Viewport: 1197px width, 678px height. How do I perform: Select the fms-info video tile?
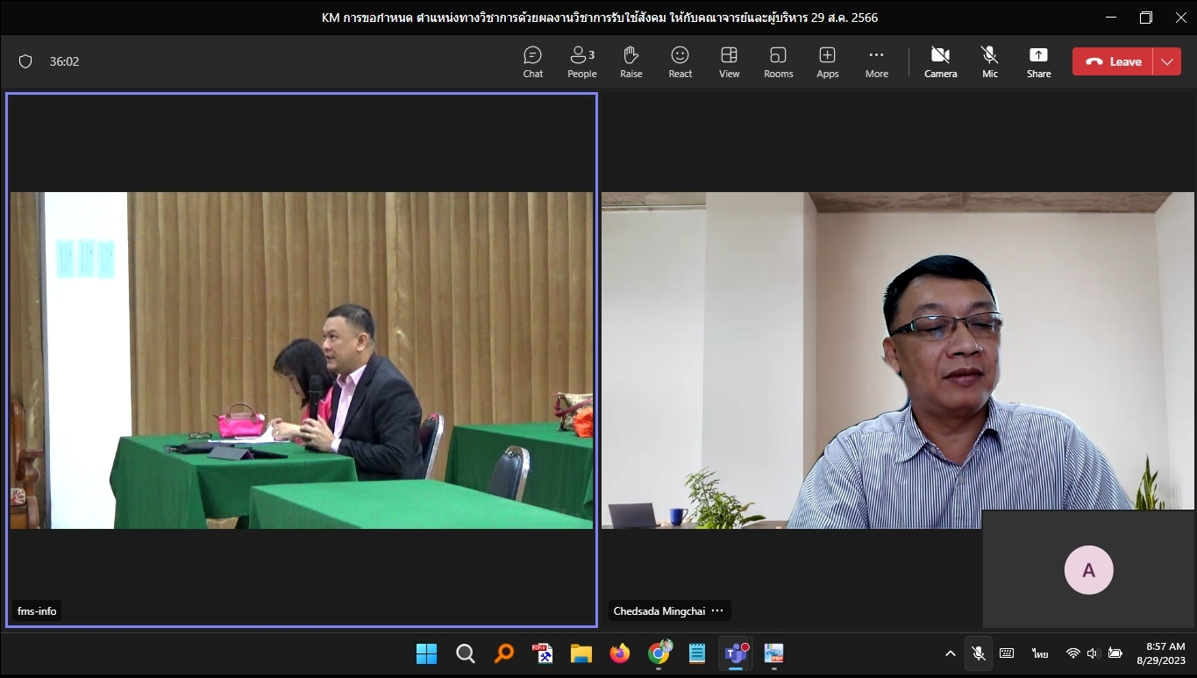tap(301, 360)
